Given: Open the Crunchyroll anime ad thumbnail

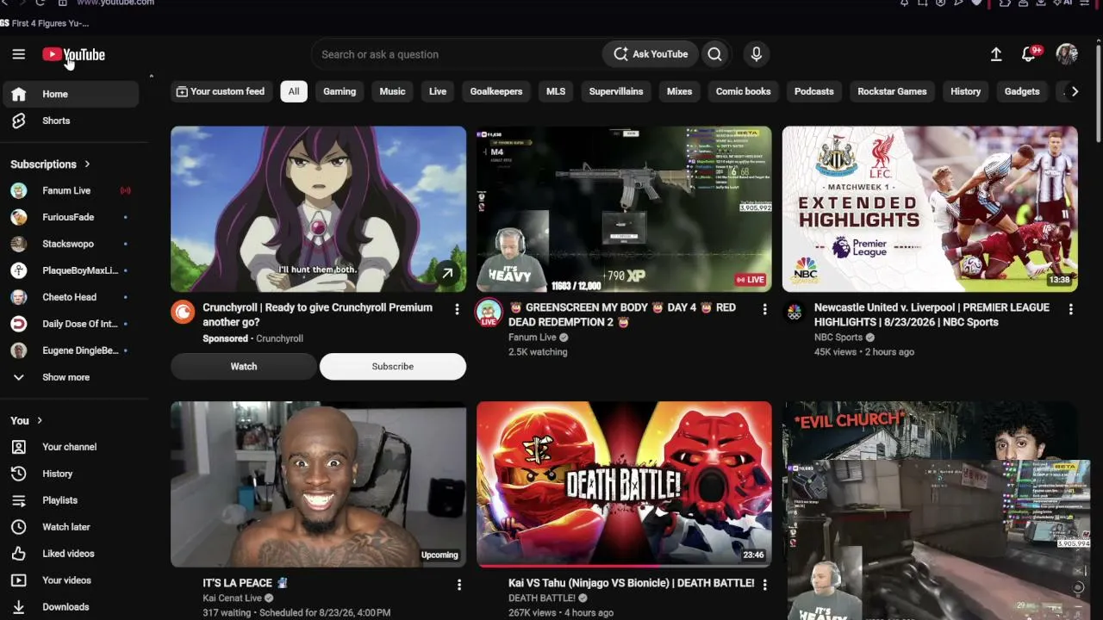Looking at the screenshot, I should 318,209.
